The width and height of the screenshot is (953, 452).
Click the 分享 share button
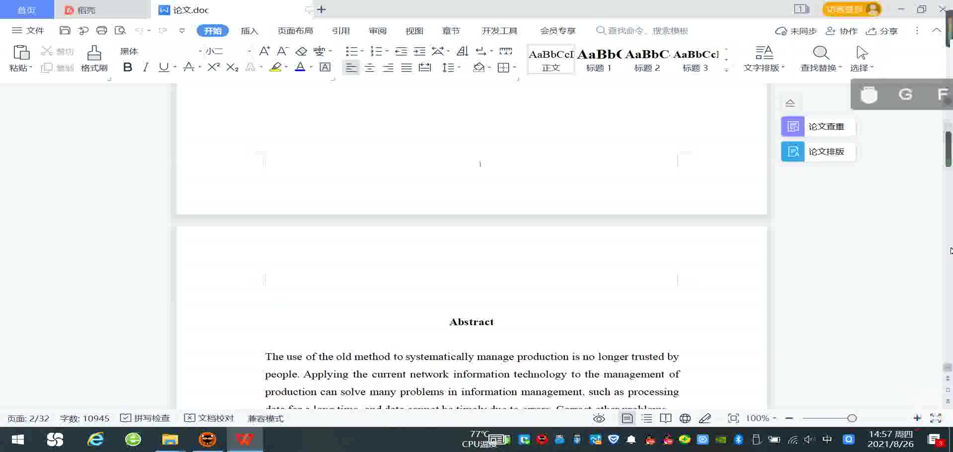[882, 31]
